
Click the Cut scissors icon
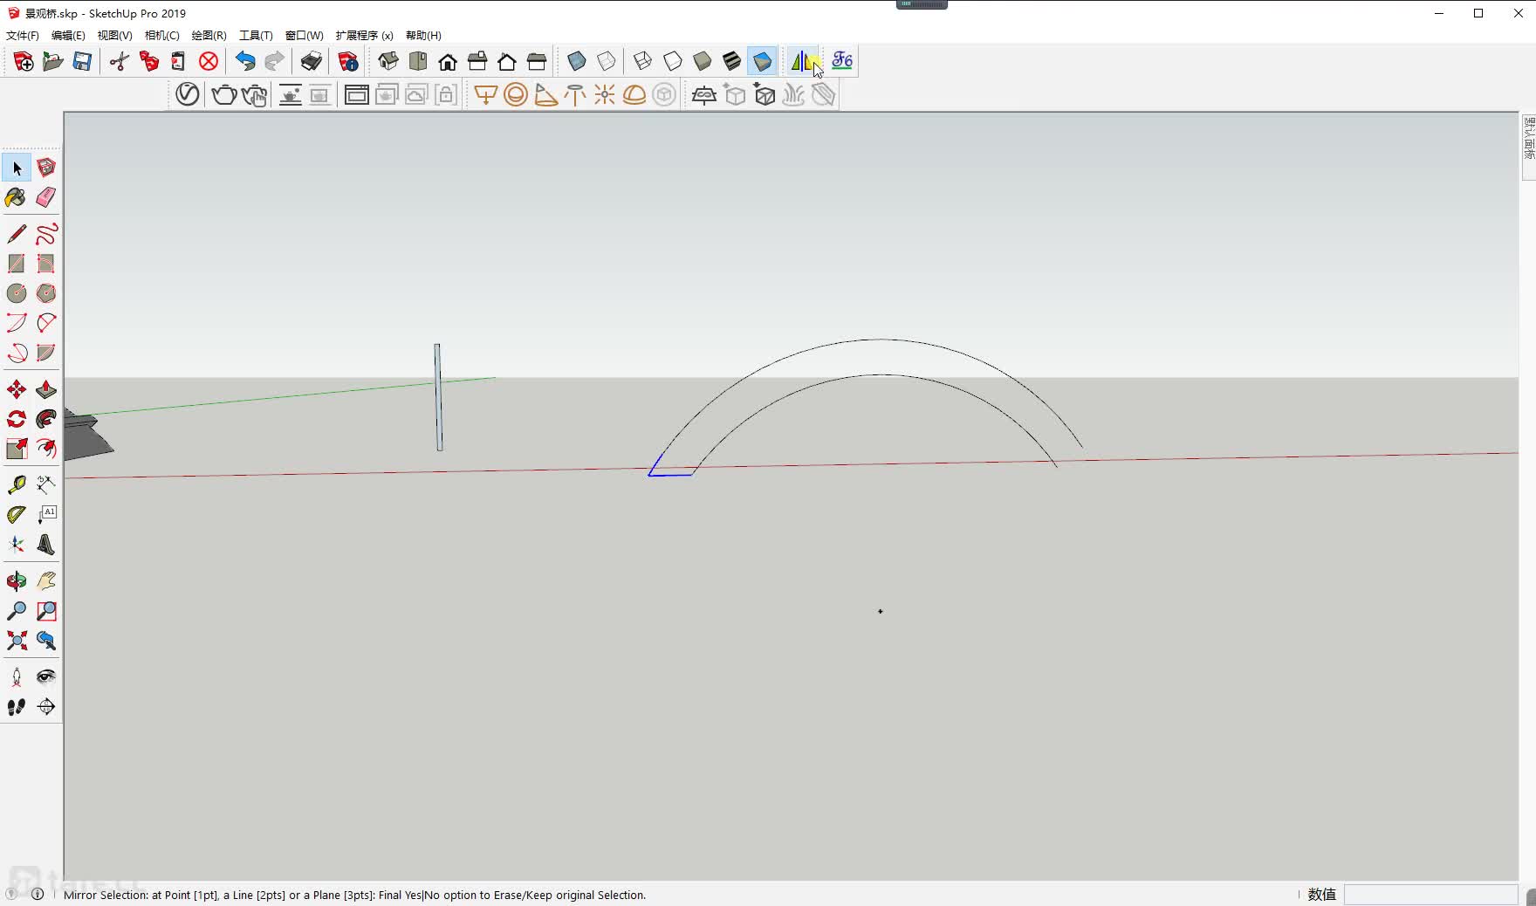pyautogui.click(x=119, y=61)
